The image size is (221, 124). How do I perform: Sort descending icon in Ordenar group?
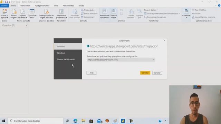[x=122, y=14]
